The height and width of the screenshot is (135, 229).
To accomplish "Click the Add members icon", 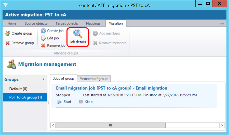I will (x=95, y=33).
